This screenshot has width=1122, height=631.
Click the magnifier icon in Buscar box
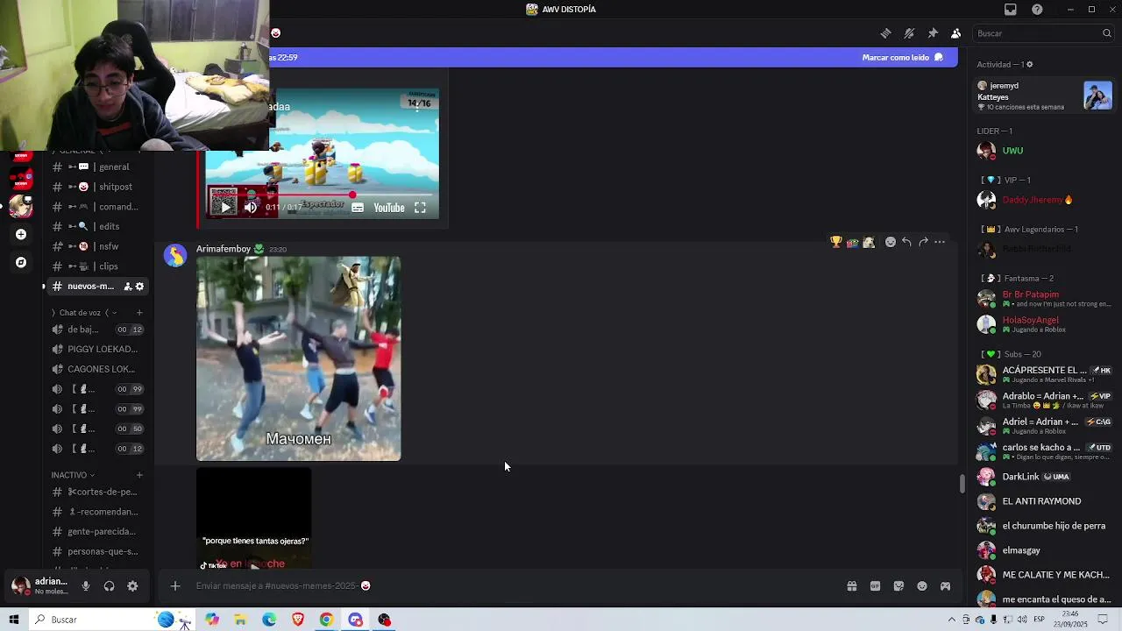pyautogui.click(x=1107, y=33)
